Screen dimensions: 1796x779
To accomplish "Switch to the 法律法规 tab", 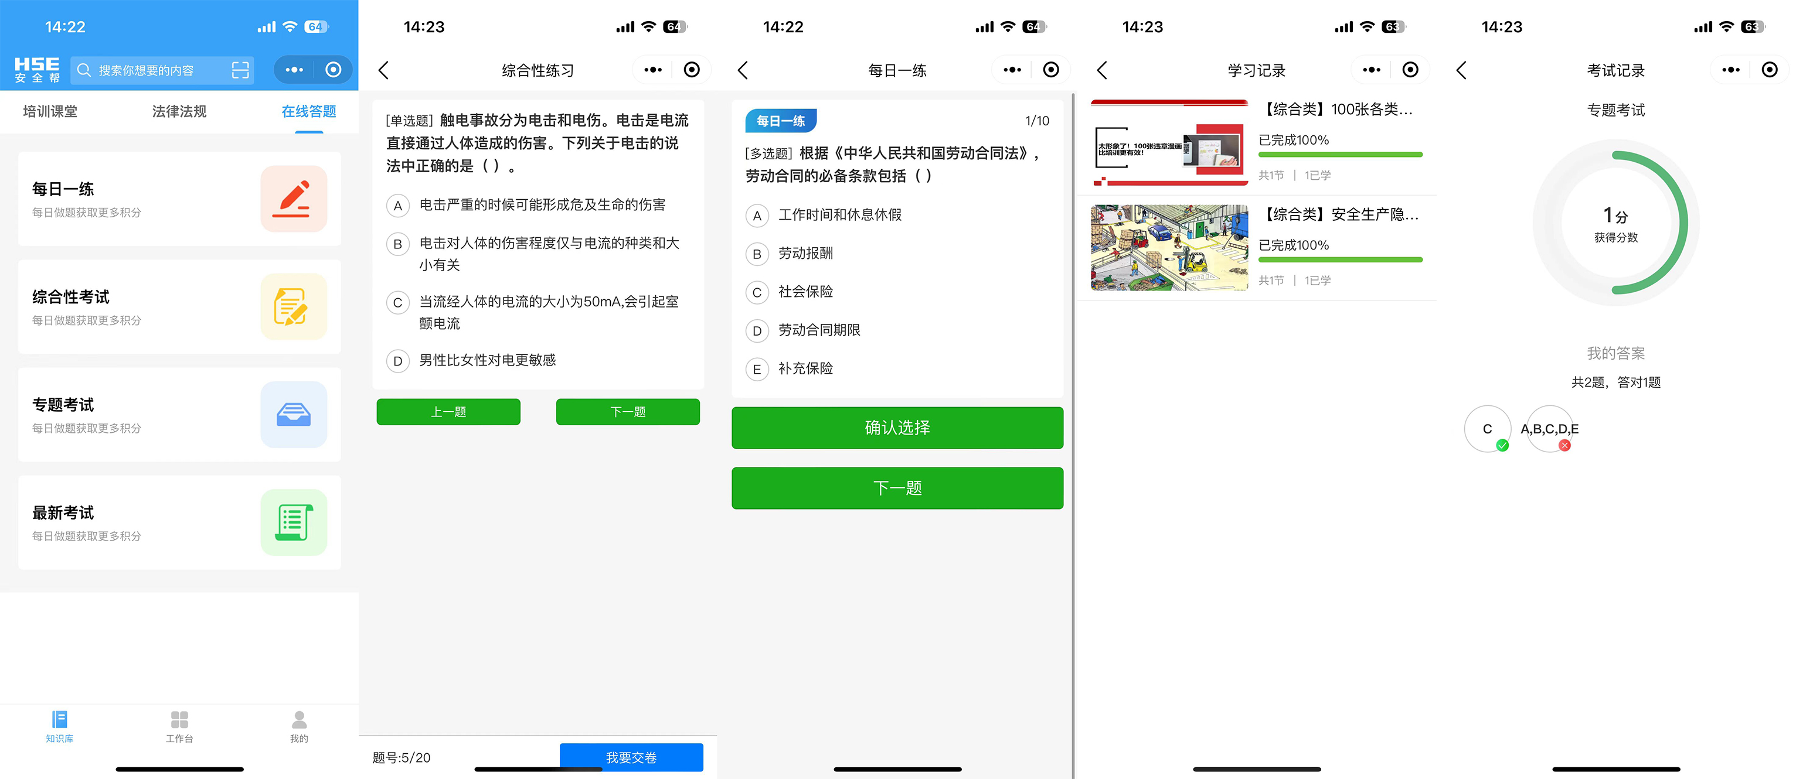I will click(179, 111).
